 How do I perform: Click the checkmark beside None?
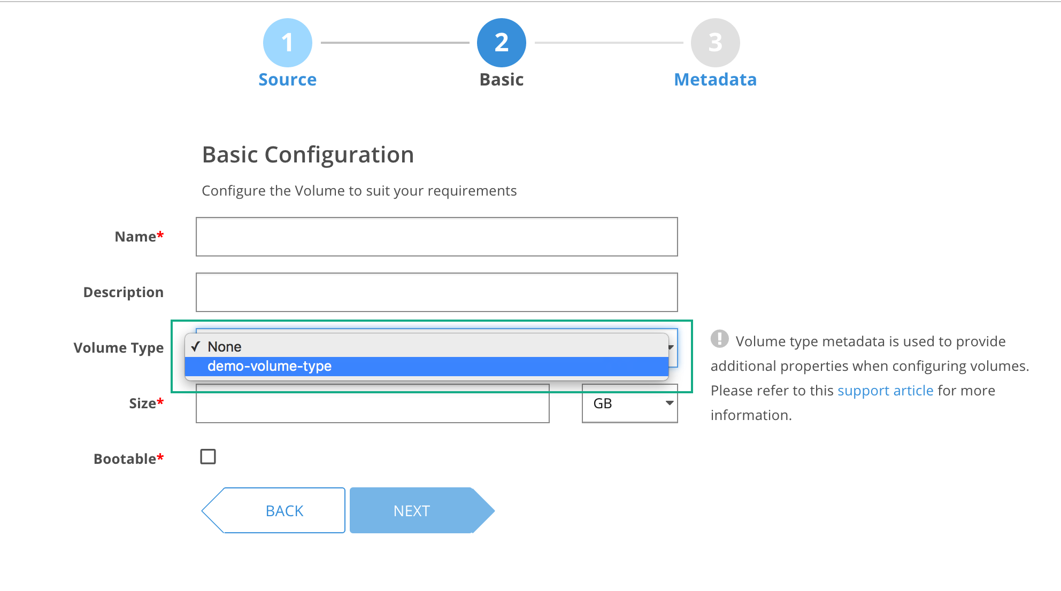196,347
